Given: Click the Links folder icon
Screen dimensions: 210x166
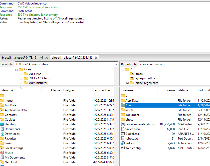Looking at the screenshot, I should click(2, 143).
